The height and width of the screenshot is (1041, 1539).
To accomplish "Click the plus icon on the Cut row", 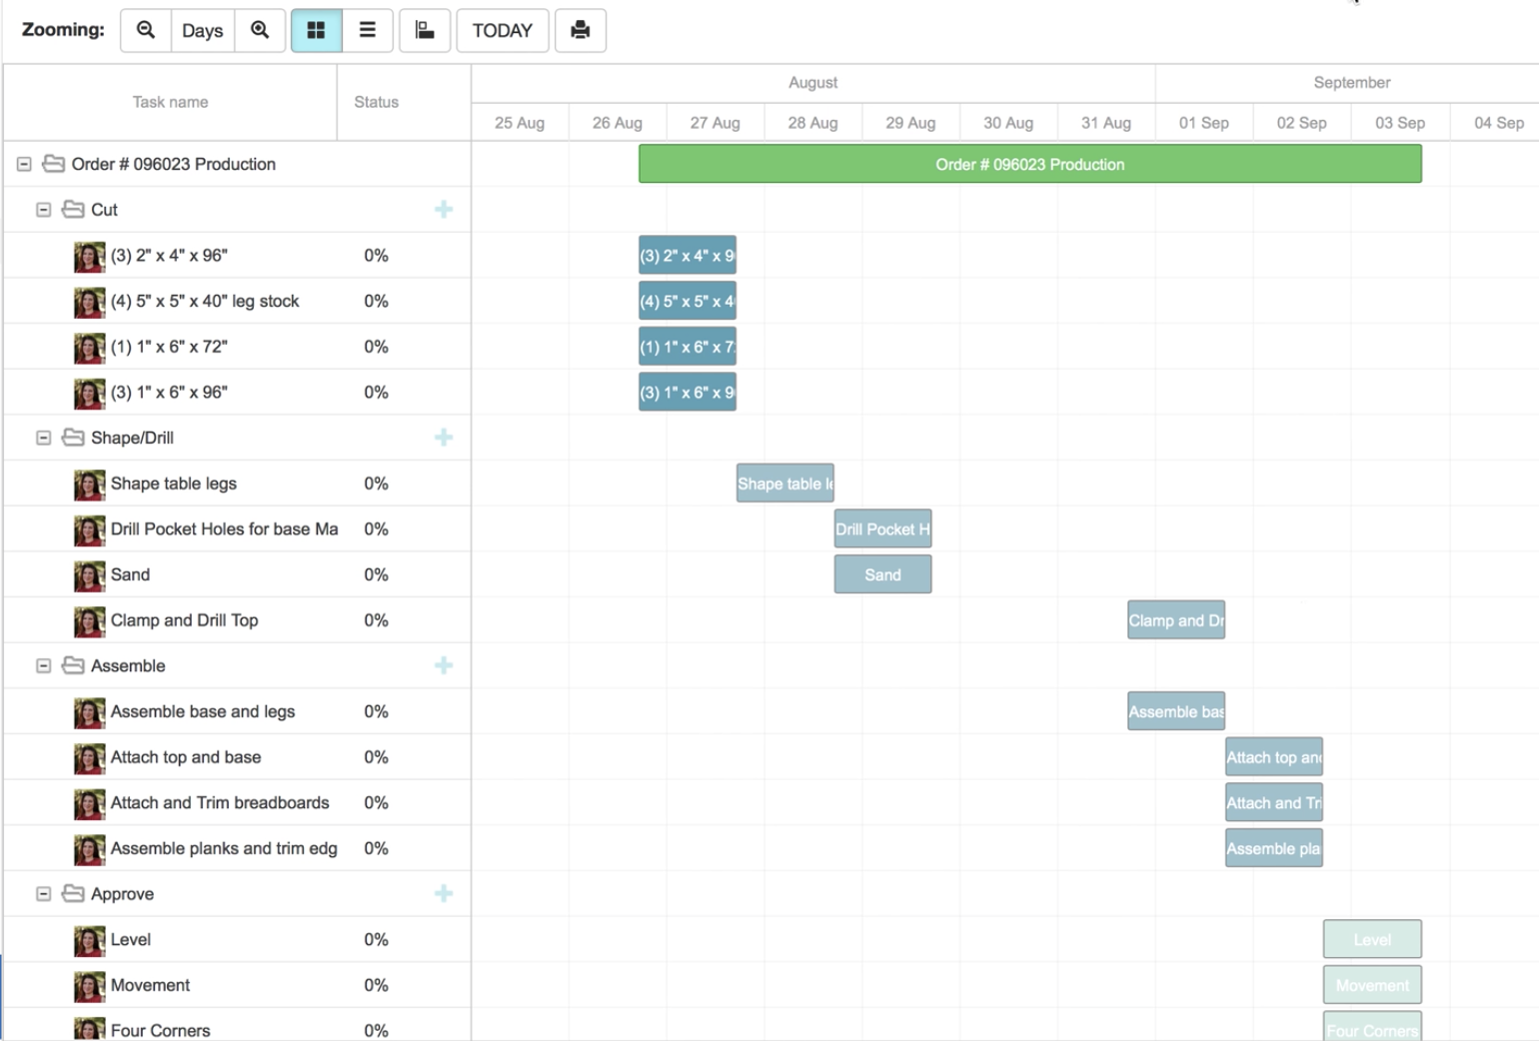I will (444, 209).
